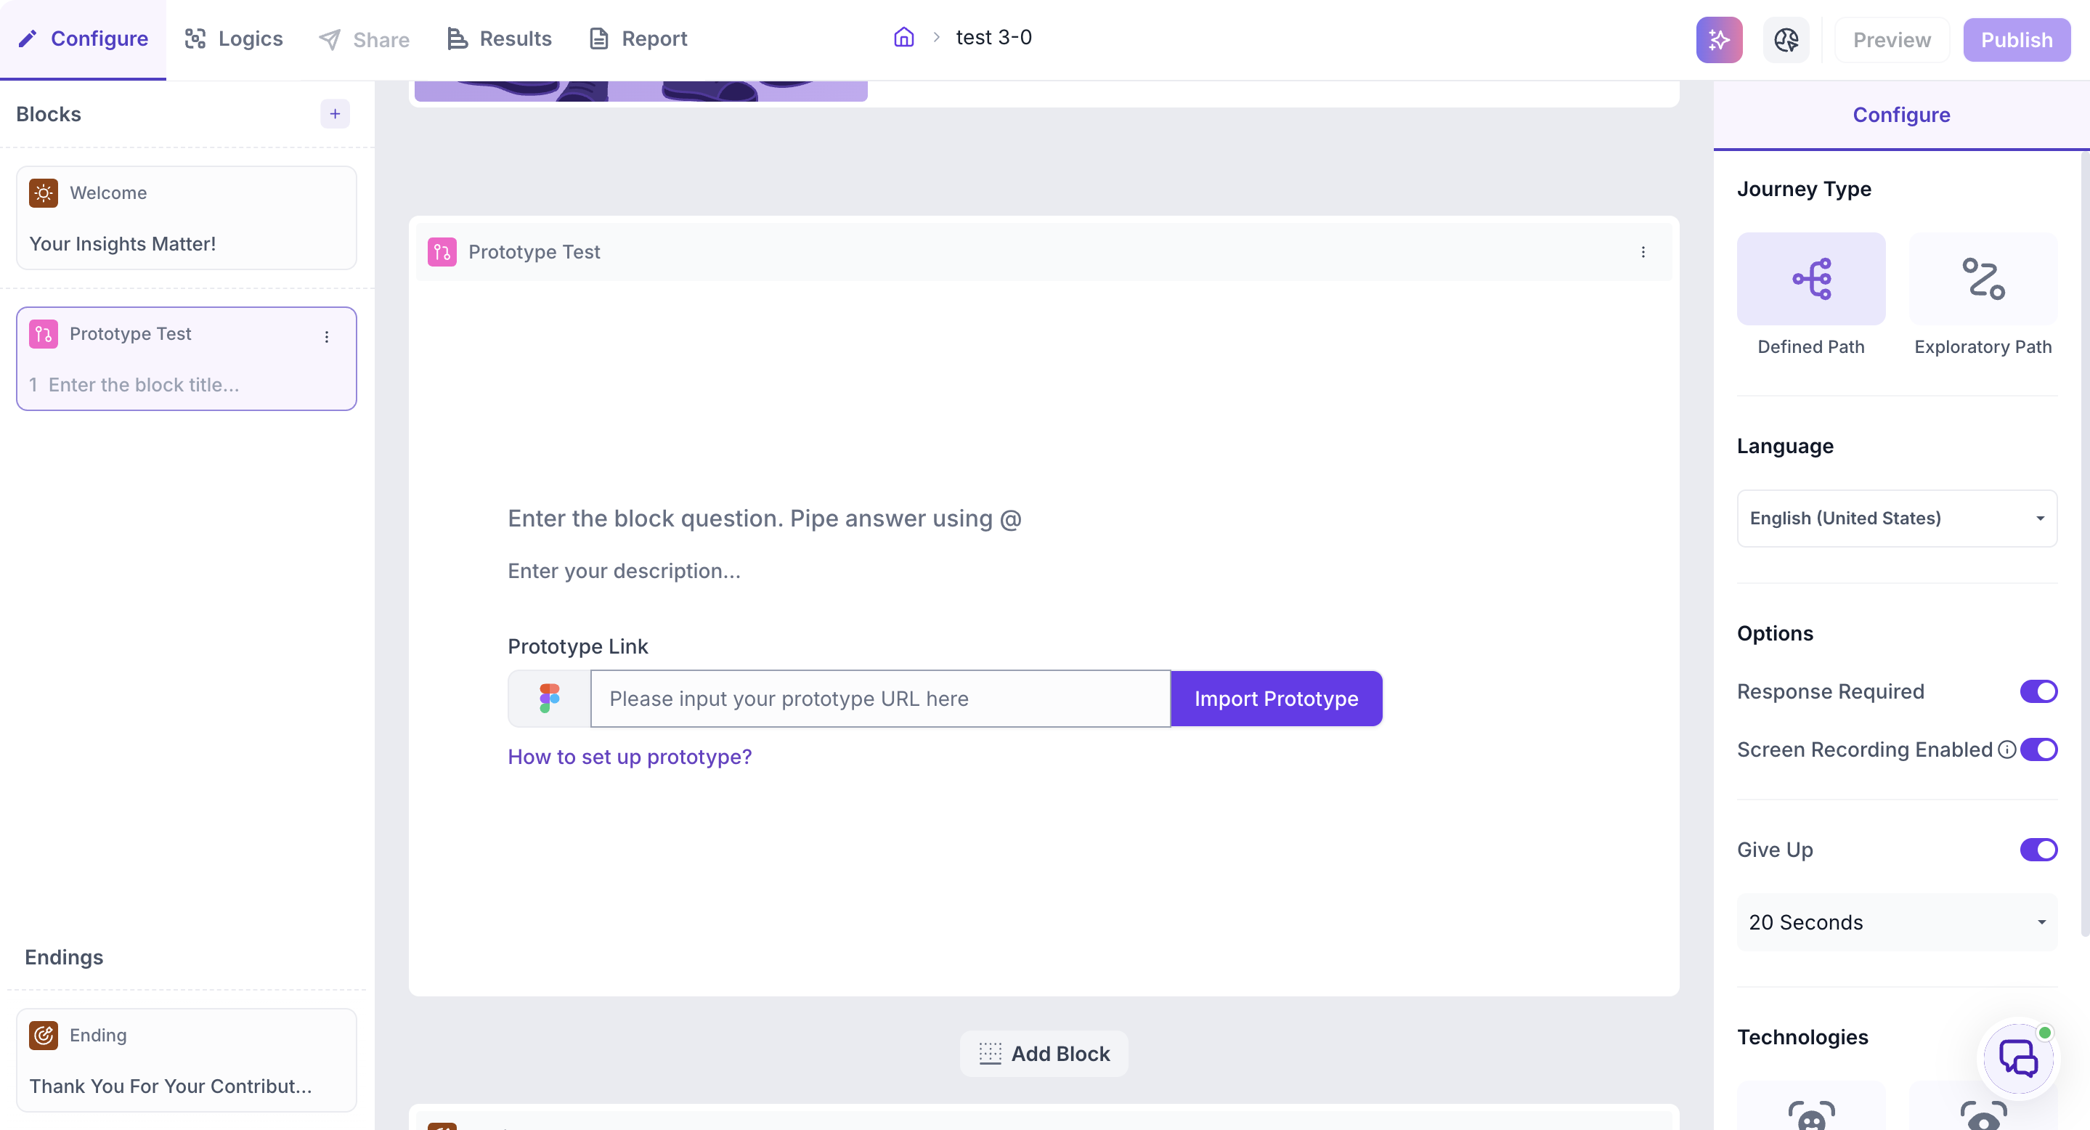This screenshot has width=2090, height=1130.
Task: Click the Add Block button
Action: pos(1044,1053)
